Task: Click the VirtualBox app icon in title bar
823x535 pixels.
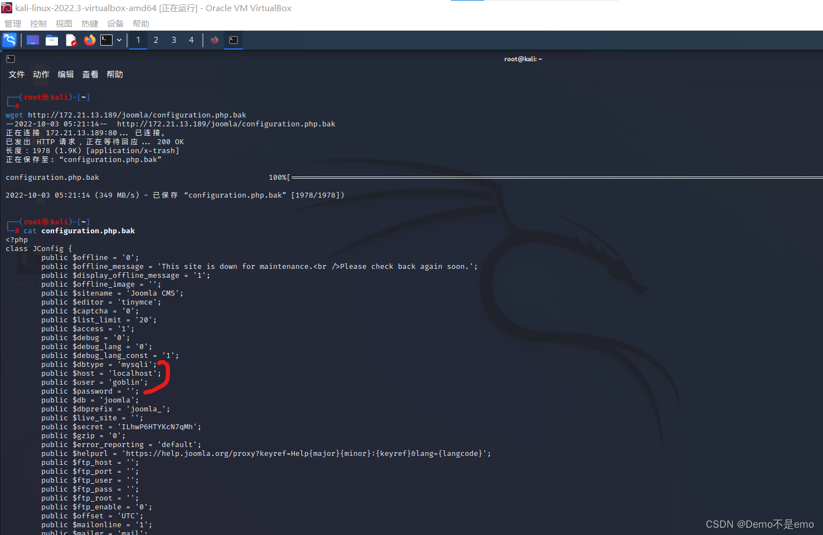Action: coord(7,8)
